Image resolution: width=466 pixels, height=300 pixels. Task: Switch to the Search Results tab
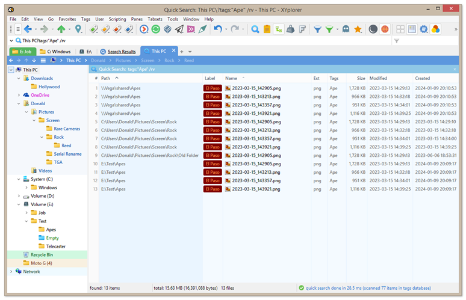(120, 52)
